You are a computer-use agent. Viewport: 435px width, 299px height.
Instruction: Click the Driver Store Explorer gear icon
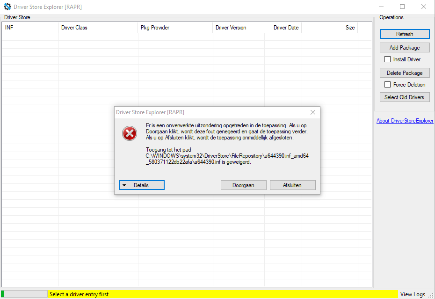[7, 7]
